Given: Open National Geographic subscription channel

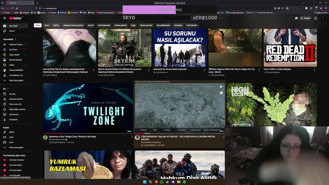Looking at the screenshot, I should pos(14,44).
